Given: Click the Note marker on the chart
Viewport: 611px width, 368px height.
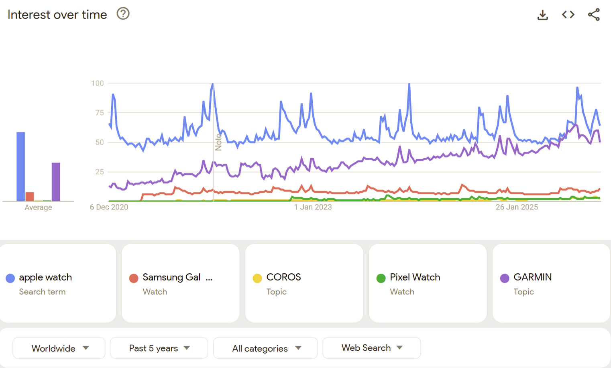Looking at the screenshot, I should (218, 142).
